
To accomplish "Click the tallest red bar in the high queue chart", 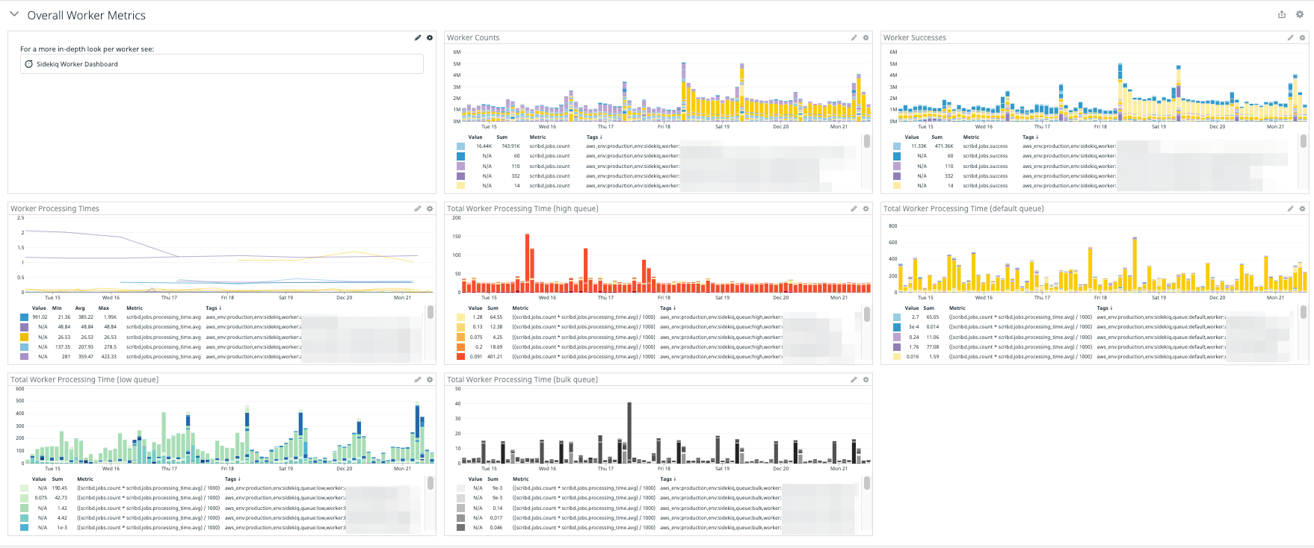I will 528,263.
